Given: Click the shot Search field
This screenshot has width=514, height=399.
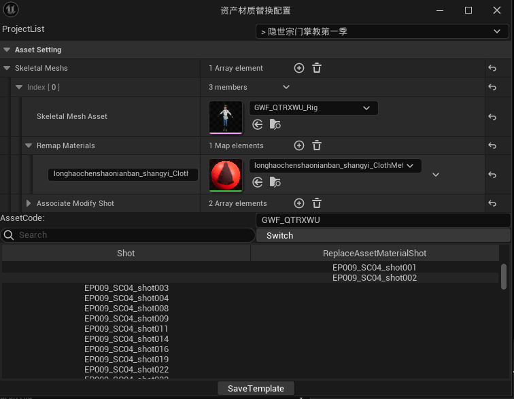Looking at the screenshot, I should [x=129, y=235].
